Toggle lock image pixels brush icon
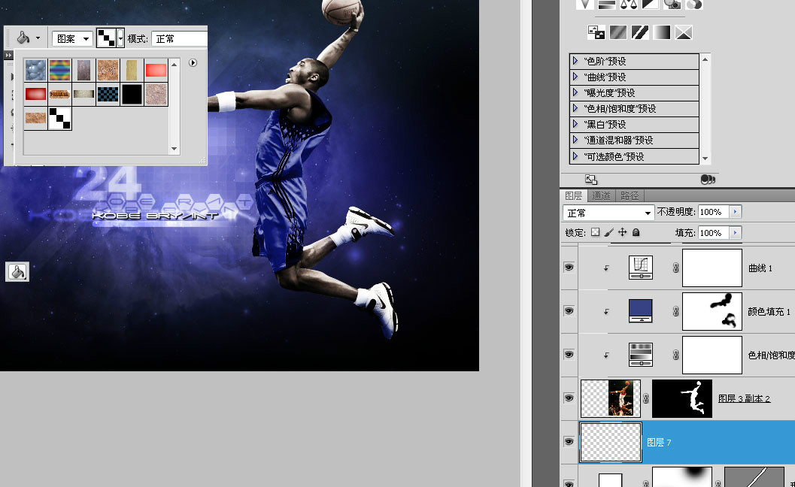 [x=609, y=232]
